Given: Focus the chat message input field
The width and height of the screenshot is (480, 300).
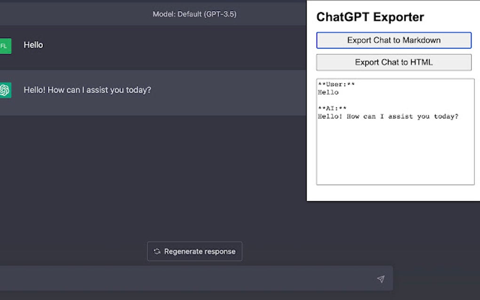Looking at the screenshot, I should click(188, 278).
